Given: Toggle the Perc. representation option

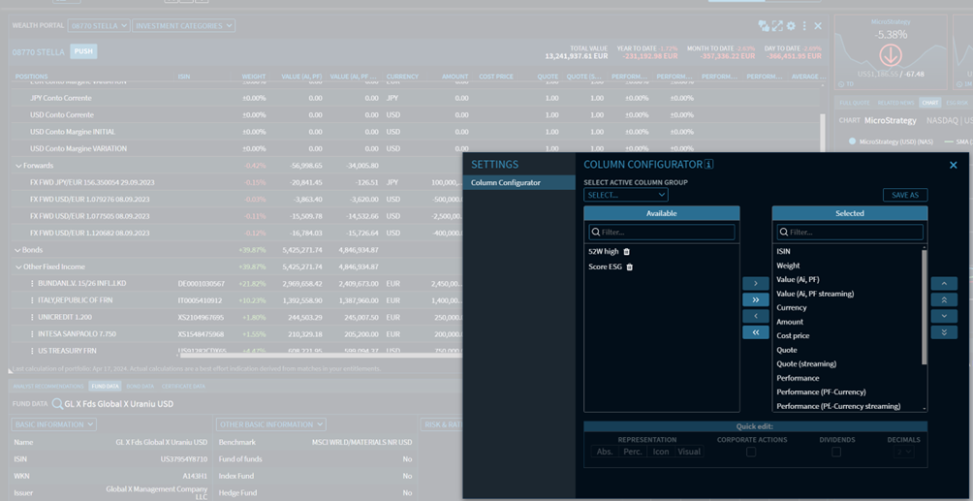Looking at the screenshot, I should tap(632, 452).
